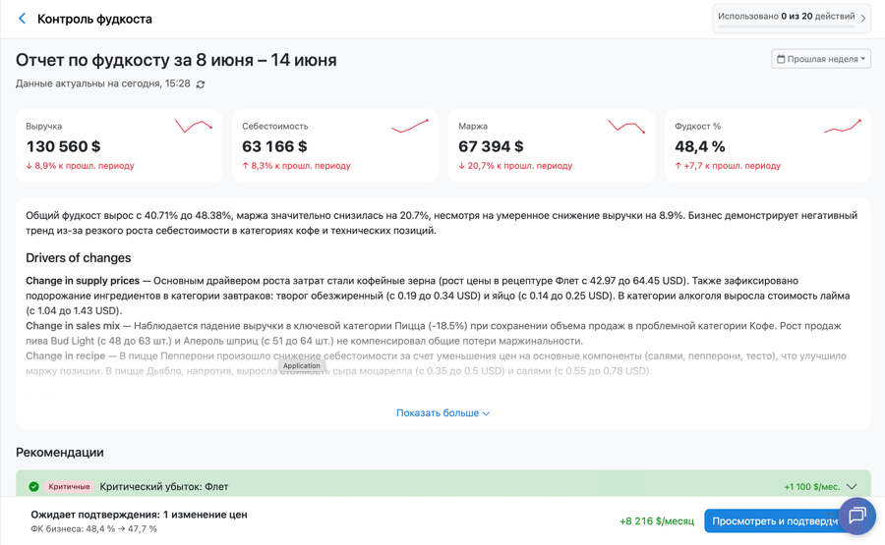Click the report heading for 8 июня – 14 июня

click(x=176, y=60)
